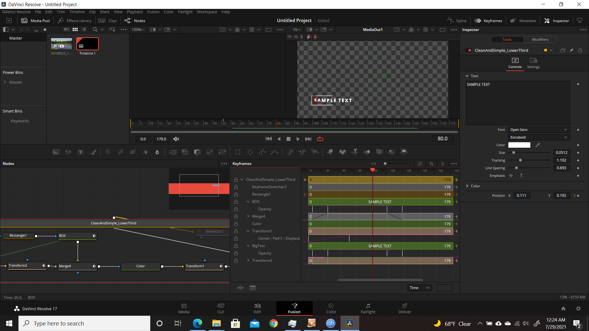
Task: Pick text color with the eyedropper
Action: [x=537, y=145]
